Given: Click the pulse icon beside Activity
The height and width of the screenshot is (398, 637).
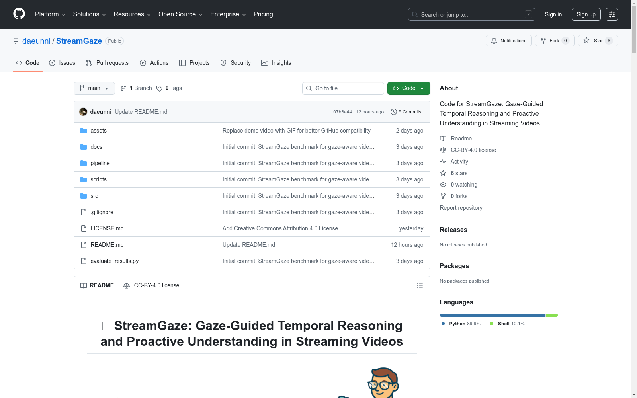Looking at the screenshot, I should point(443,162).
